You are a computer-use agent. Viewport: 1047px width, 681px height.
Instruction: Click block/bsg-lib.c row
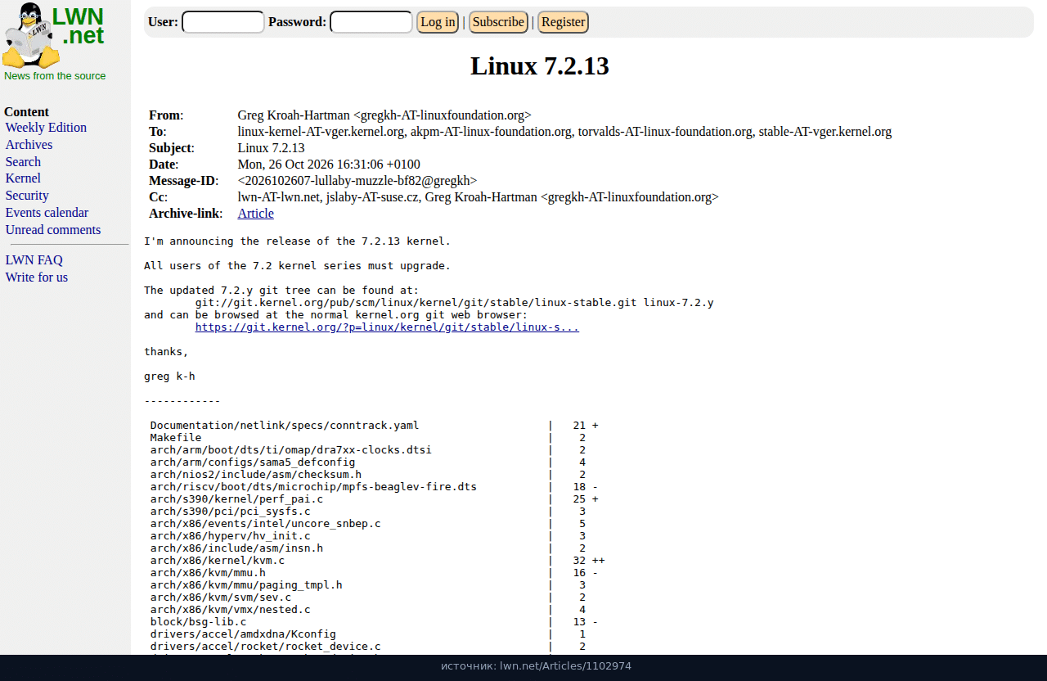click(x=374, y=622)
